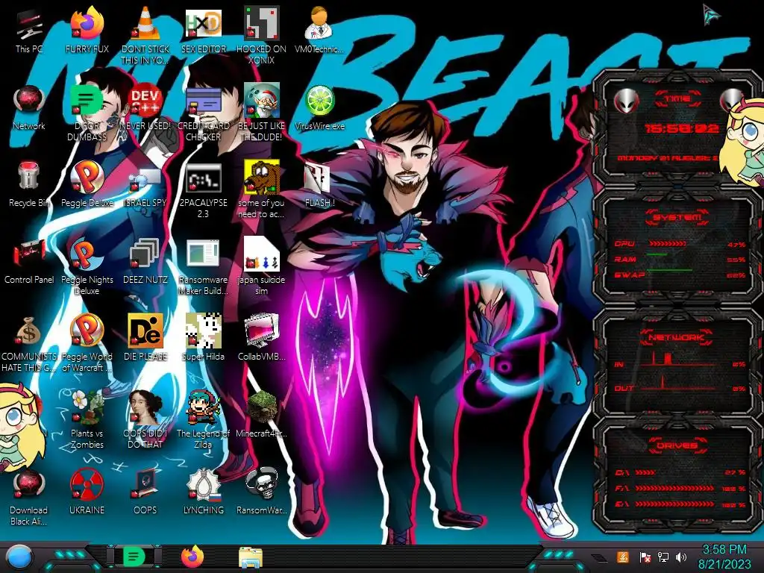Click the SYSTEM header in the widget

pyautogui.click(x=677, y=217)
